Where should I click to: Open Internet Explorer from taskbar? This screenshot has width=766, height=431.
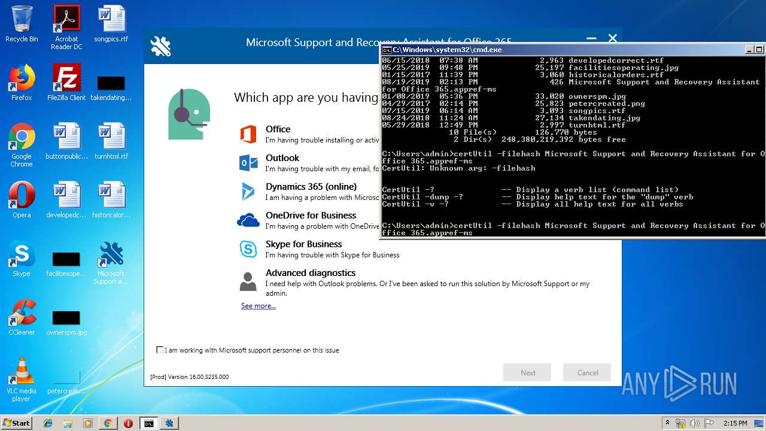click(x=48, y=423)
